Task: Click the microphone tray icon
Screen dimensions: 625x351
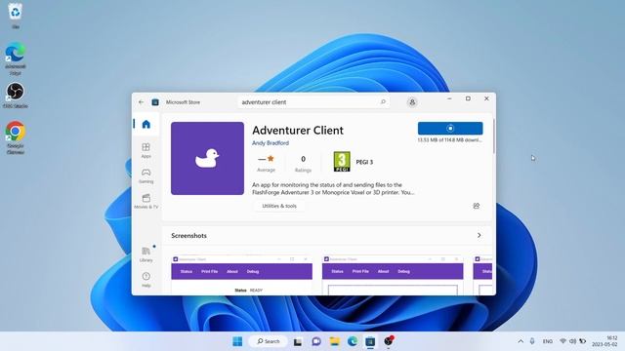Action: [532, 341]
